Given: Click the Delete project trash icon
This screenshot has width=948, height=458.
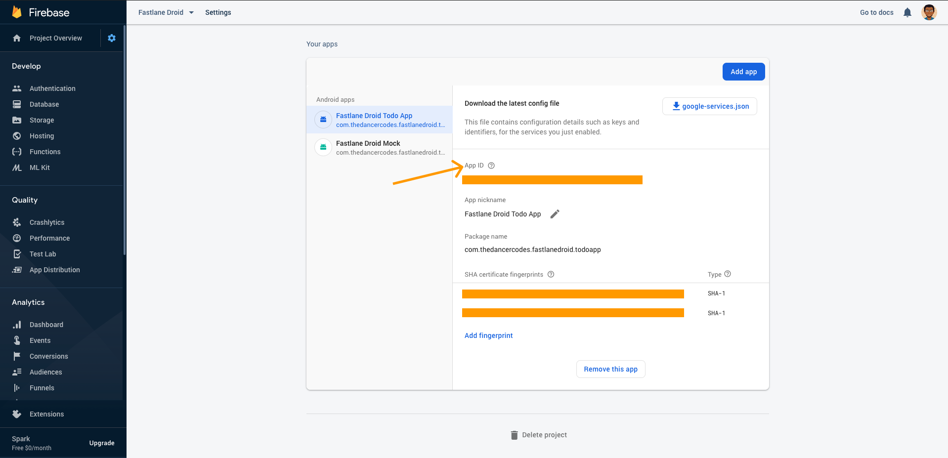Looking at the screenshot, I should (x=514, y=435).
